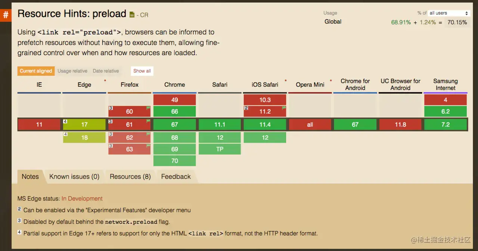Click the Show all button

(x=142, y=71)
